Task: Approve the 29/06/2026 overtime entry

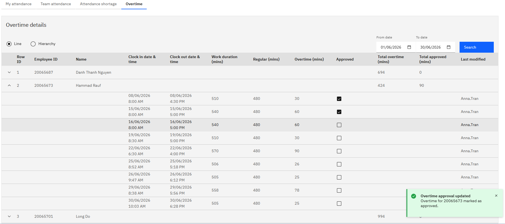Action: pyautogui.click(x=339, y=190)
